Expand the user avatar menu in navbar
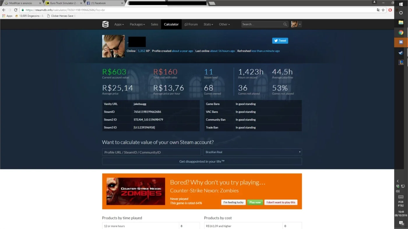The height and width of the screenshot is (229, 408). pos(296,24)
